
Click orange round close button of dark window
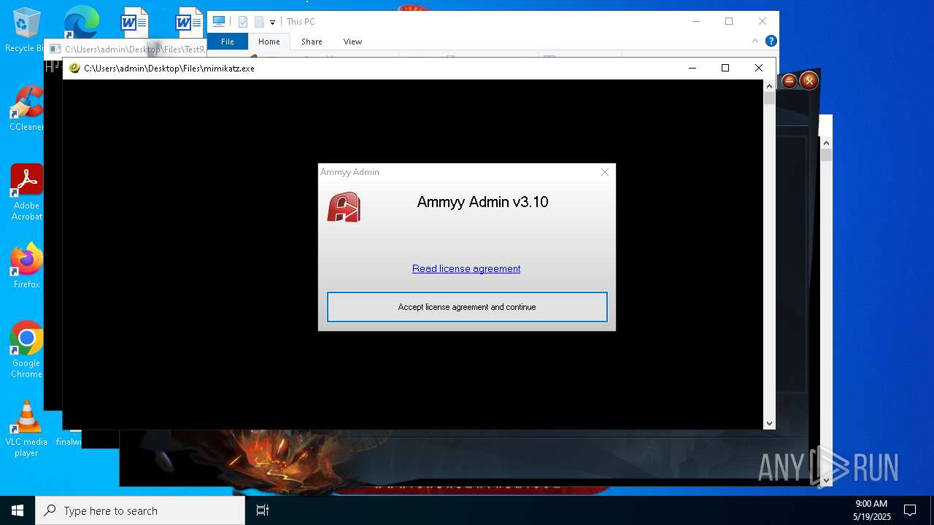click(808, 81)
